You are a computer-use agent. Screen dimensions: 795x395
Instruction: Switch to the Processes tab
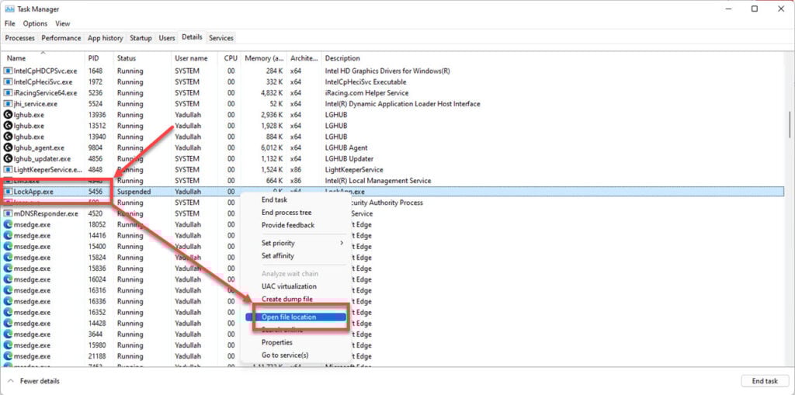coord(19,38)
